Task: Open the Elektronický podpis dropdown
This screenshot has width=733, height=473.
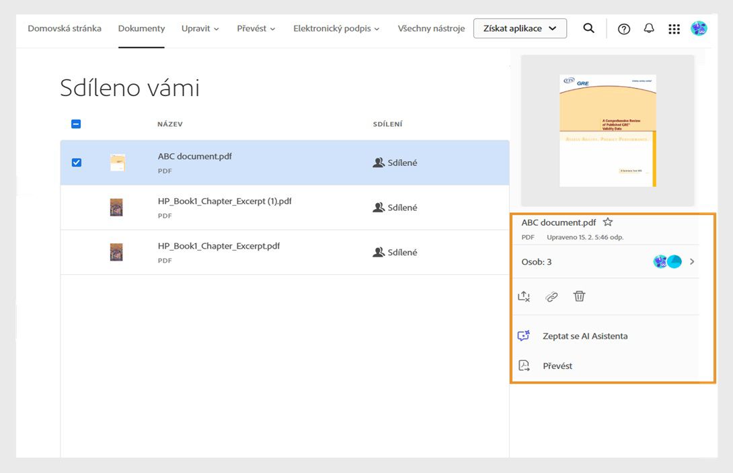Action: [x=336, y=28]
